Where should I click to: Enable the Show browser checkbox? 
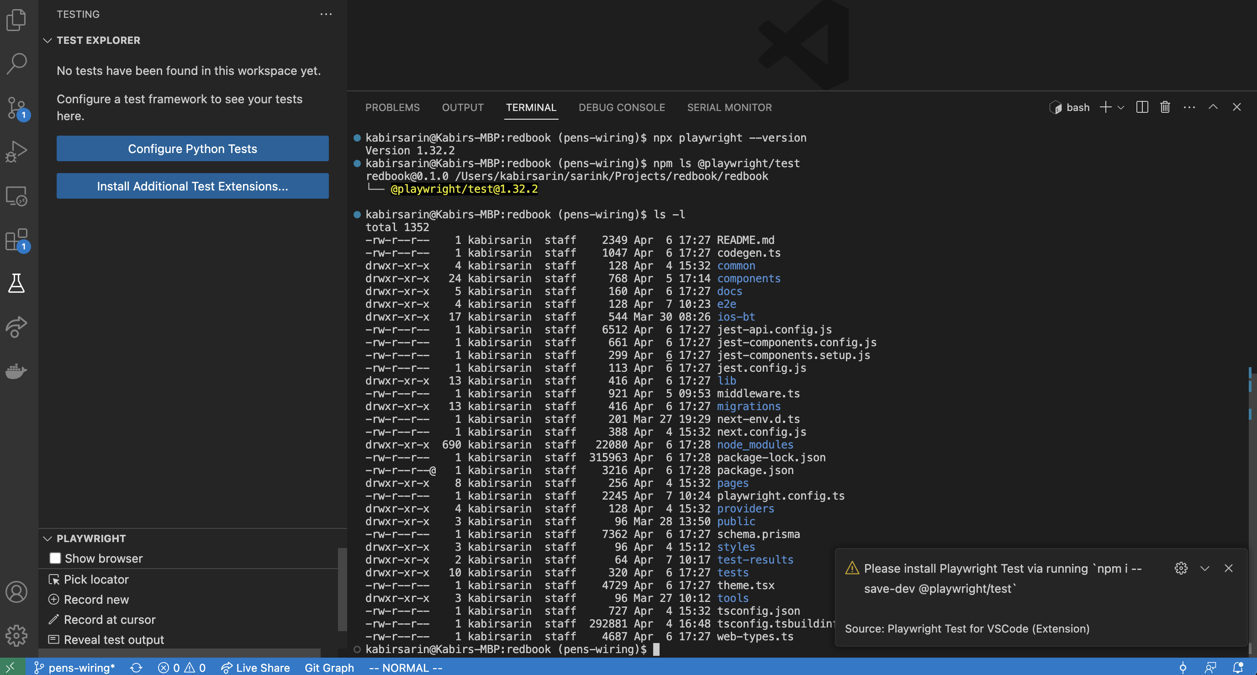click(55, 558)
